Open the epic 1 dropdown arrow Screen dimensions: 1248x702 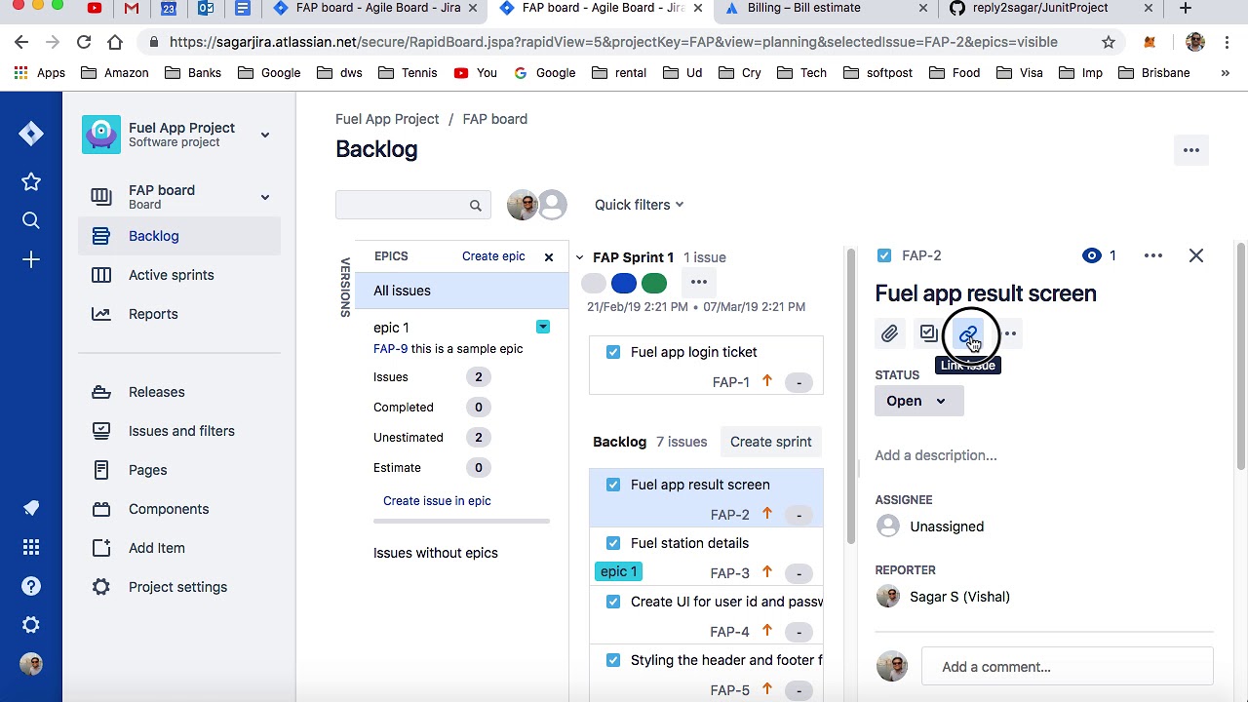click(543, 328)
